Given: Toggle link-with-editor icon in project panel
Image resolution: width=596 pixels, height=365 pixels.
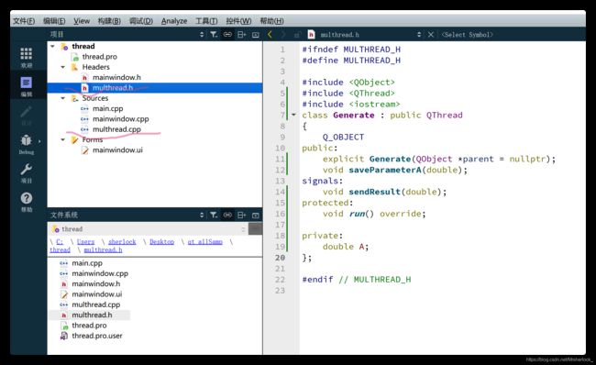Looking at the screenshot, I should pos(227,35).
